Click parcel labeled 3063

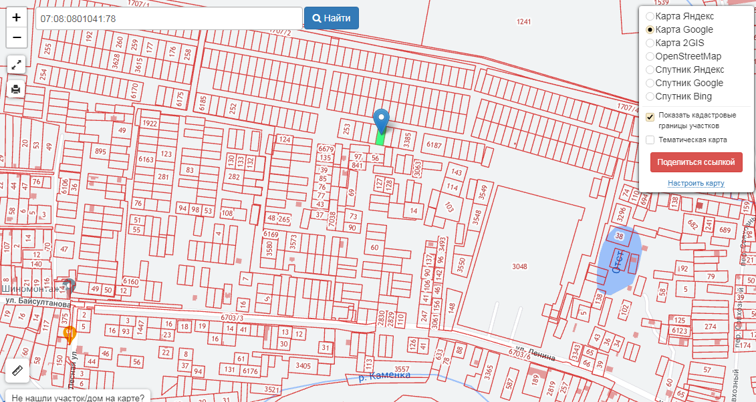point(418,168)
